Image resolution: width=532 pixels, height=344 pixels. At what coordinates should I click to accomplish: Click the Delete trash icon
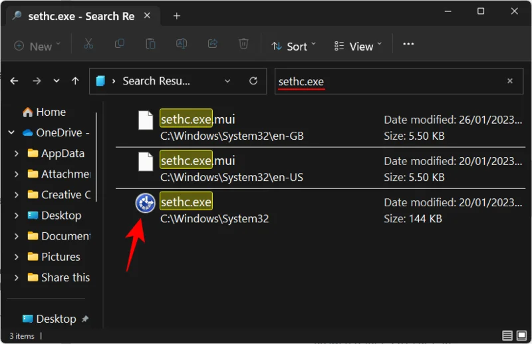pos(243,44)
